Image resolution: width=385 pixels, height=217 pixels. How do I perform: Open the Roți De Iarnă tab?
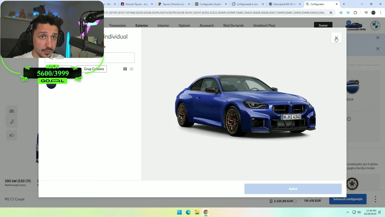click(233, 26)
